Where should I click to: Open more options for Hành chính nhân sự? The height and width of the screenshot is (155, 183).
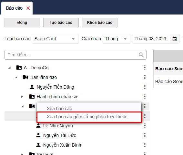[145, 97]
